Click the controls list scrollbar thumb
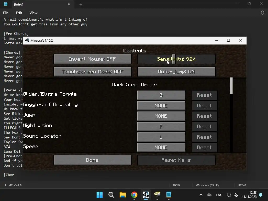This screenshot has height=201, width=268. pos(231,86)
